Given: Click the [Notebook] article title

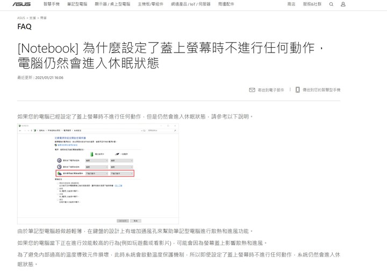Looking at the screenshot, I should tap(170, 55).
